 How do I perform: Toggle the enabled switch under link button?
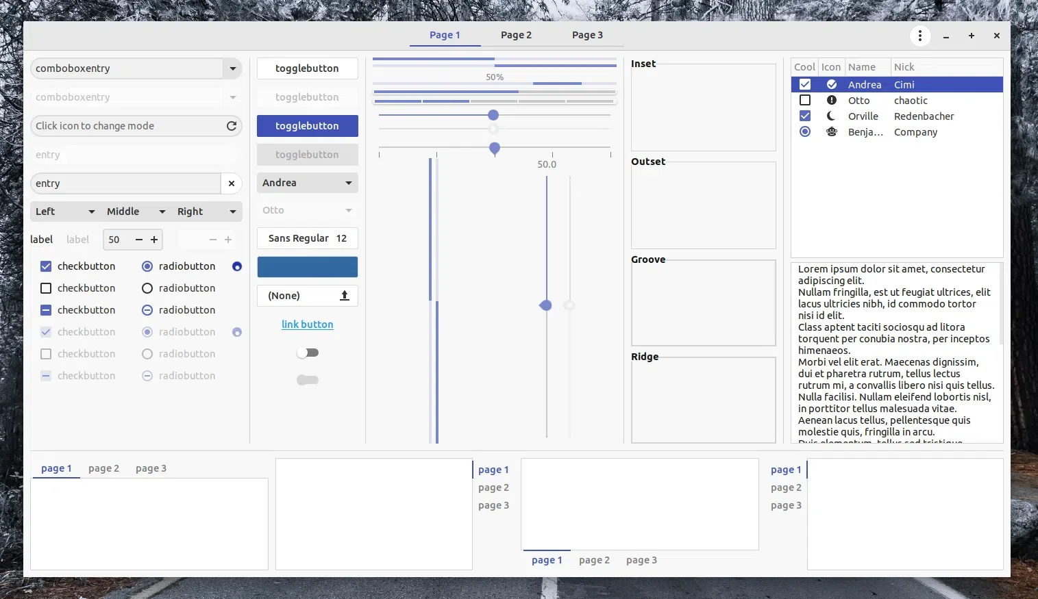click(x=308, y=353)
